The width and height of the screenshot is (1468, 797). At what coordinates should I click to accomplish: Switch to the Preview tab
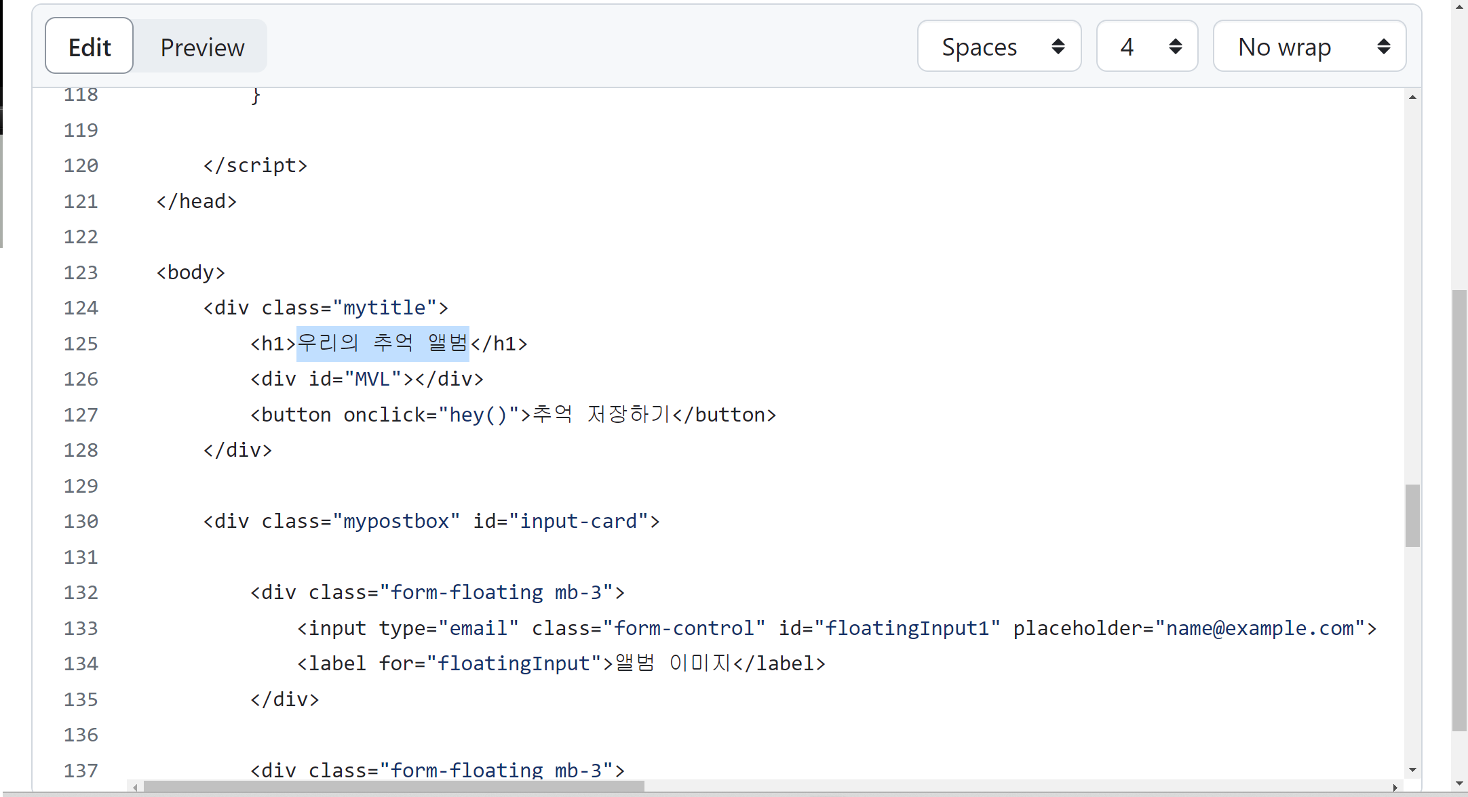201,47
